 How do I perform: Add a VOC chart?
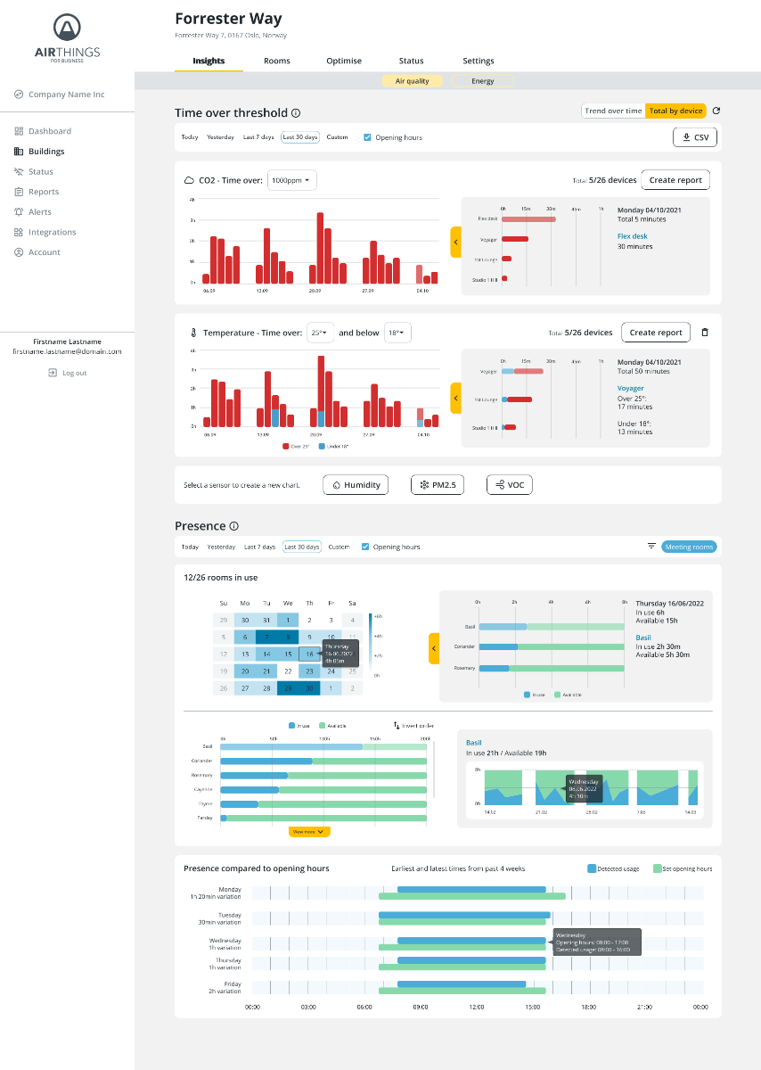pyautogui.click(x=510, y=485)
